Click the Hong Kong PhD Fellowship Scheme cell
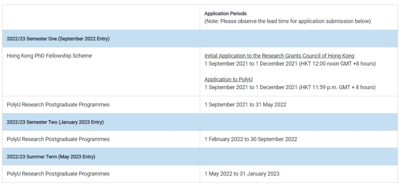Screen dimensions: 401x185 coord(49,55)
